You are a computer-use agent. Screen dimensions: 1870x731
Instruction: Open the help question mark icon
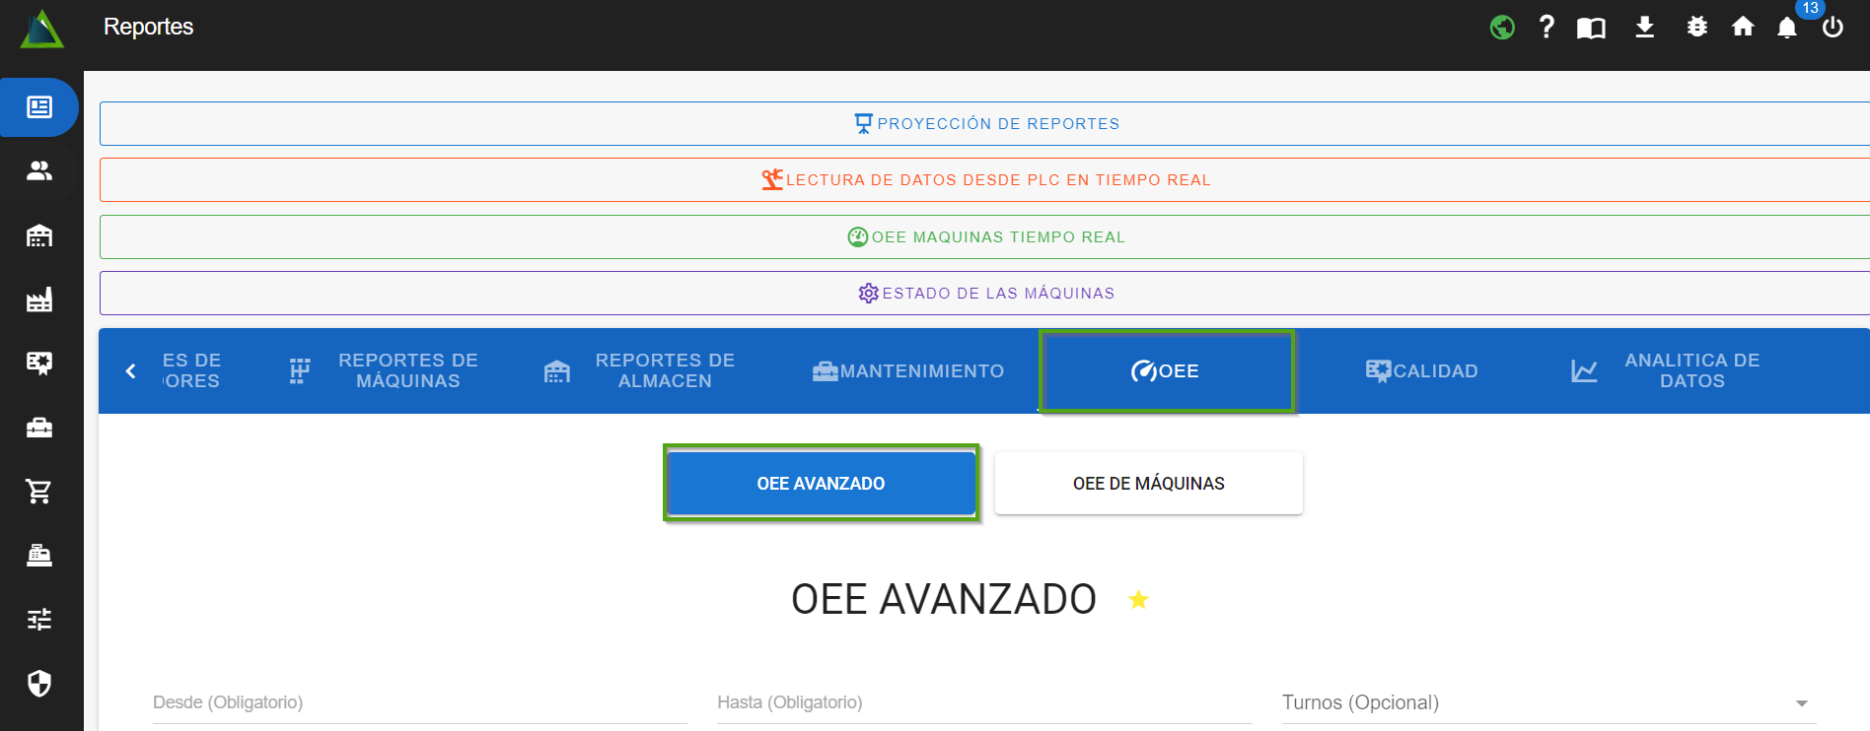(1546, 28)
